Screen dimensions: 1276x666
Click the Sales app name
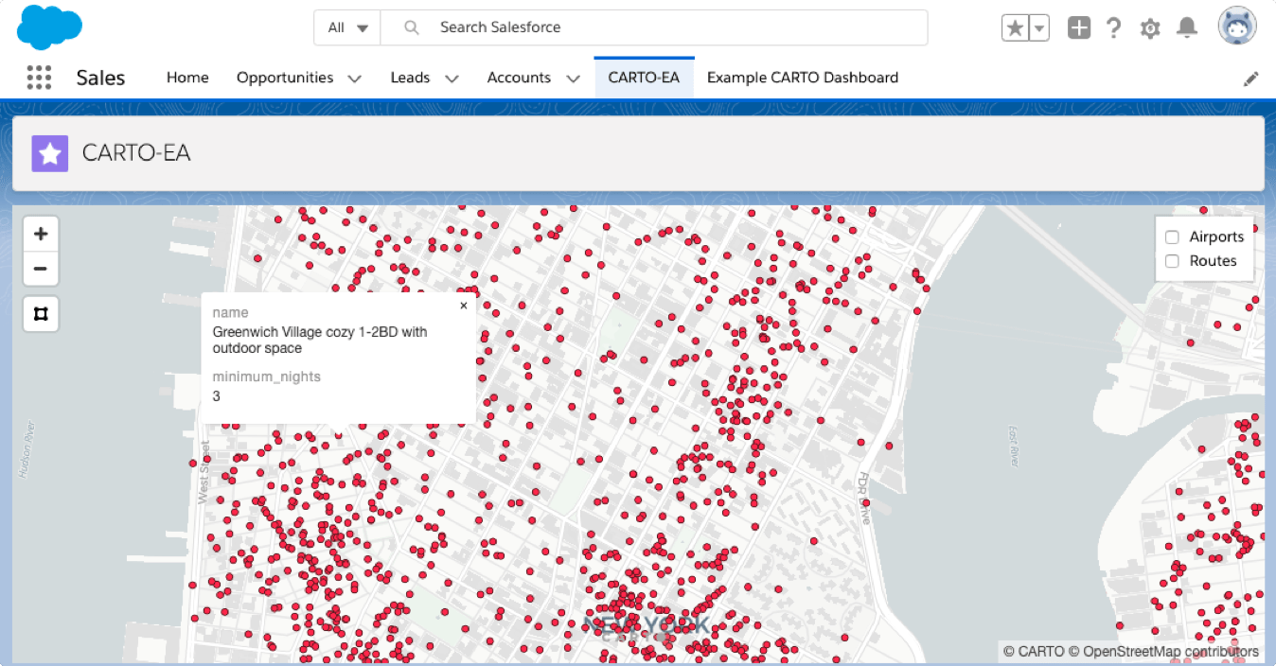(x=100, y=78)
